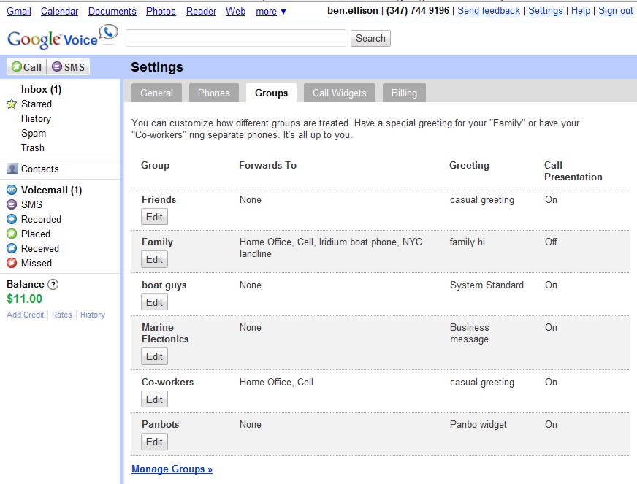This screenshot has height=484, width=637.
Task: Click the blue Recorded icon
Action: coord(12,219)
